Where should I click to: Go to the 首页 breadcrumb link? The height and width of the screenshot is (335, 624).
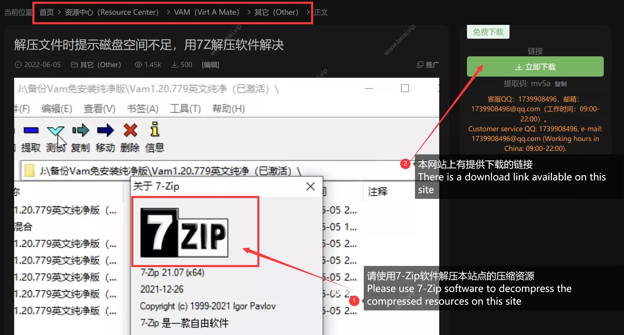click(x=47, y=12)
